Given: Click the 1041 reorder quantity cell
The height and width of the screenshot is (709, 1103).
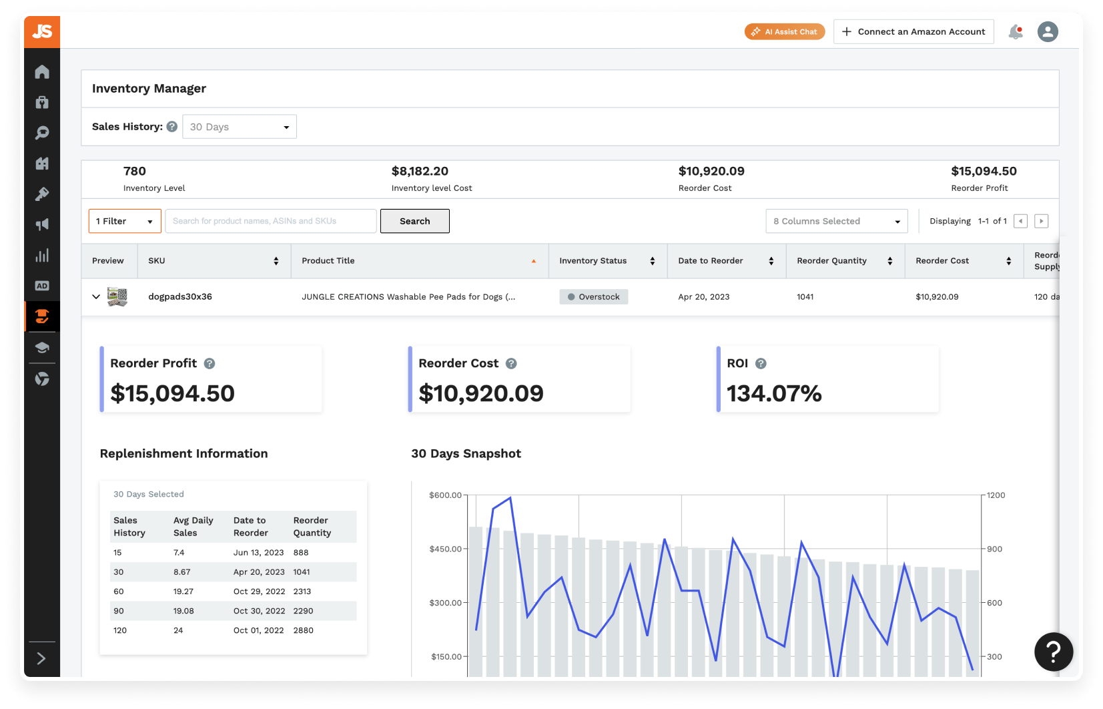Looking at the screenshot, I should 805,296.
